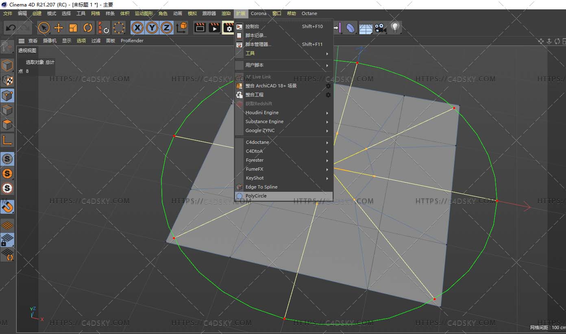Click the recent tools dotted-circle icon
This screenshot has height=334, width=566.
[x=119, y=28]
